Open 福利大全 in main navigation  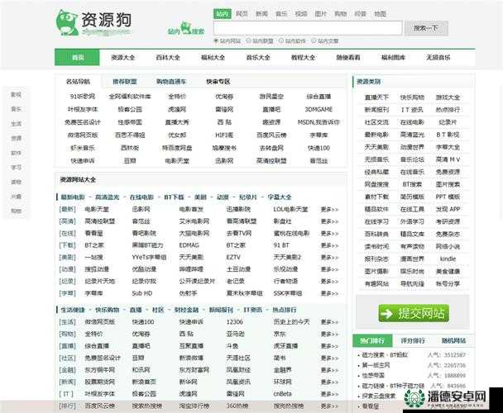(x=213, y=58)
